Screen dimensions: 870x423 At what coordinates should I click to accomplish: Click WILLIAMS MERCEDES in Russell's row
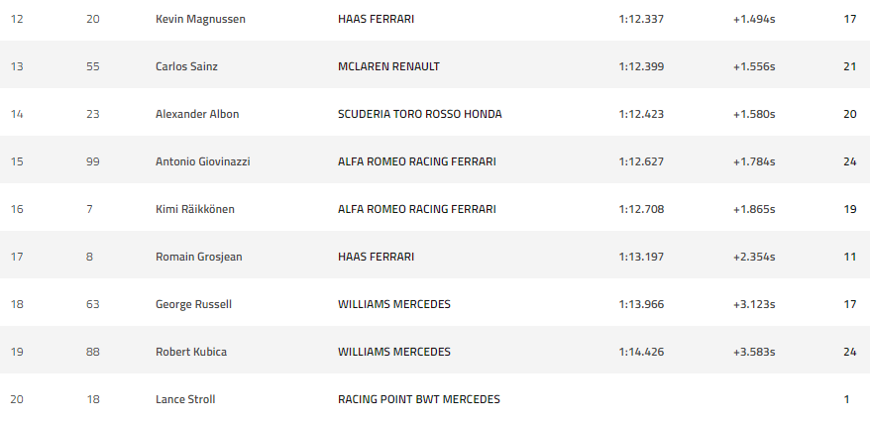[393, 304]
